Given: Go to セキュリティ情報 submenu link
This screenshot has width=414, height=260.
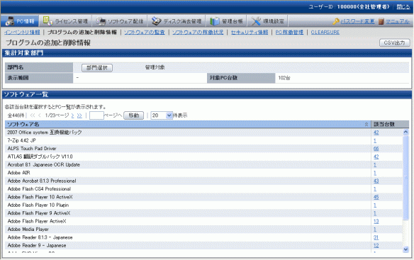Looking at the screenshot, I should pos(250,32).
